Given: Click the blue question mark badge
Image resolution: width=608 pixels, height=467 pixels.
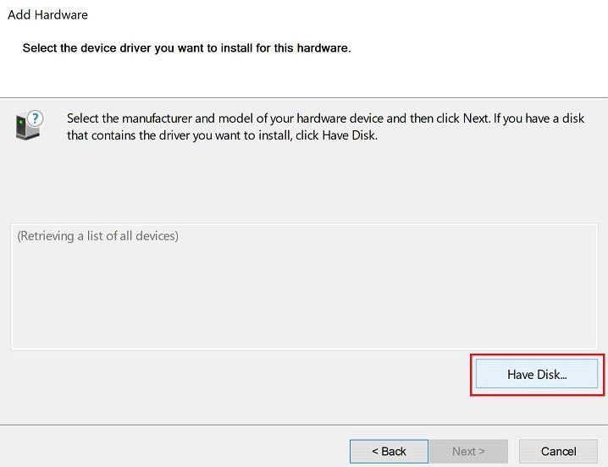Looking at the screenshot, I should point(36,118).
